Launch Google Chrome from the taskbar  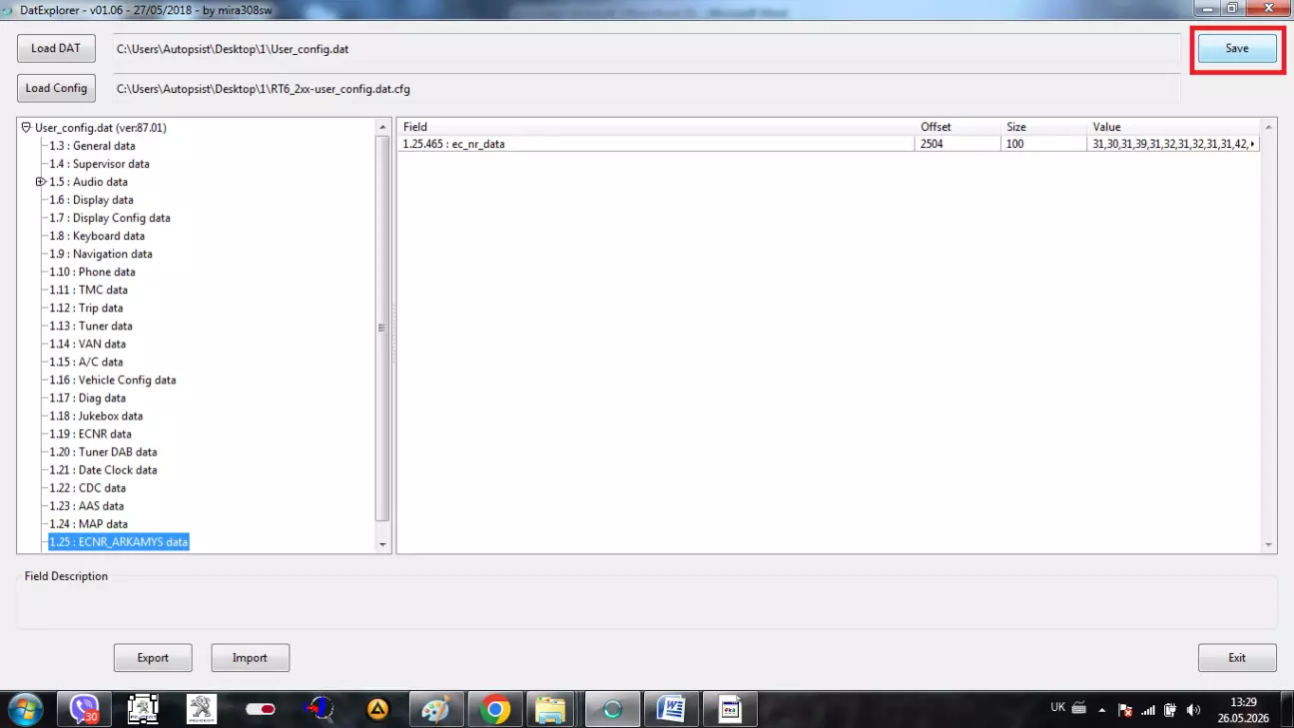point(495,709)
